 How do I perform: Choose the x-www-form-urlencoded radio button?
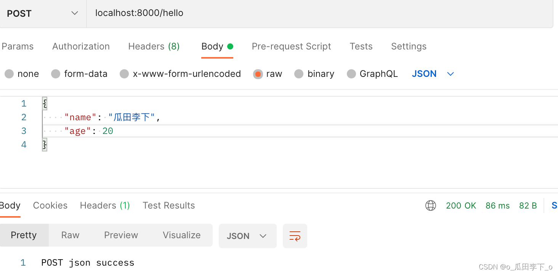[124, 74]
